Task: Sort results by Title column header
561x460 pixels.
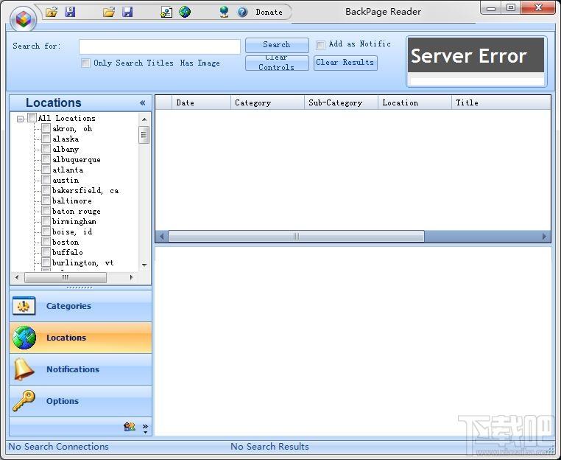Action: [x=501, y=102]
